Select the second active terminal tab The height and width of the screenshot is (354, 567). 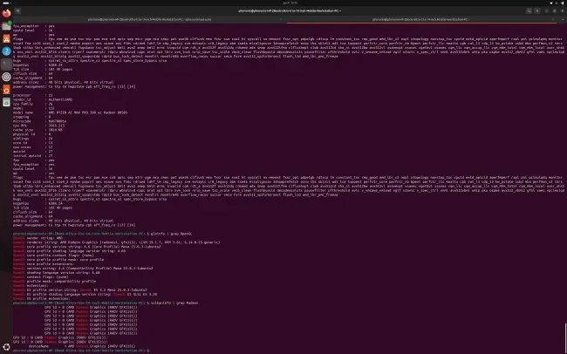[x=421, y=19]
